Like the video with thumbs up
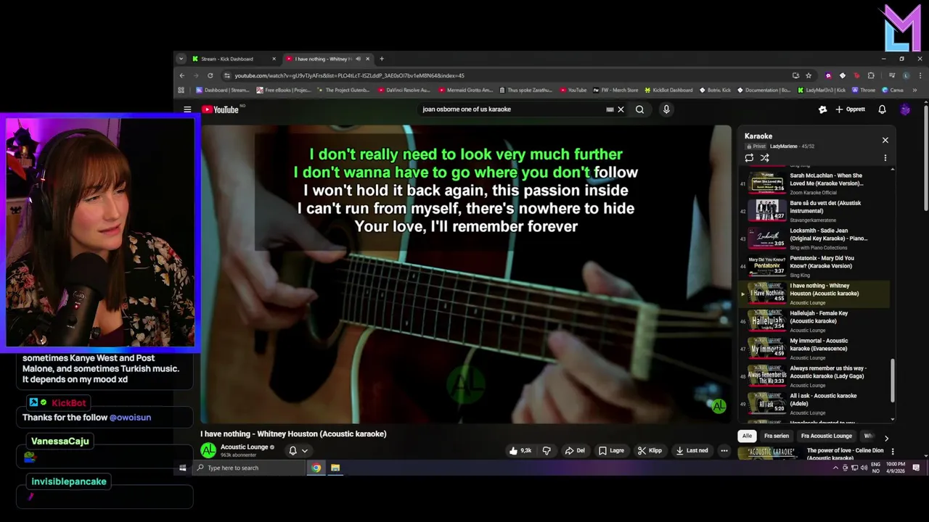 coord(522,450)
